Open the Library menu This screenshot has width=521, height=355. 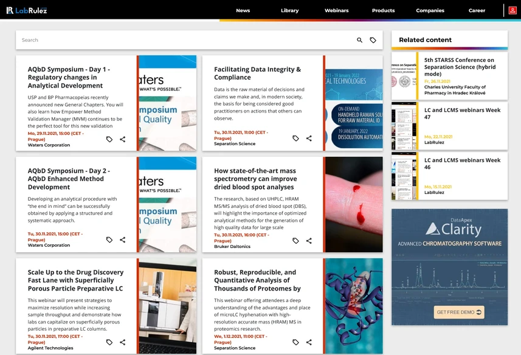290,10
